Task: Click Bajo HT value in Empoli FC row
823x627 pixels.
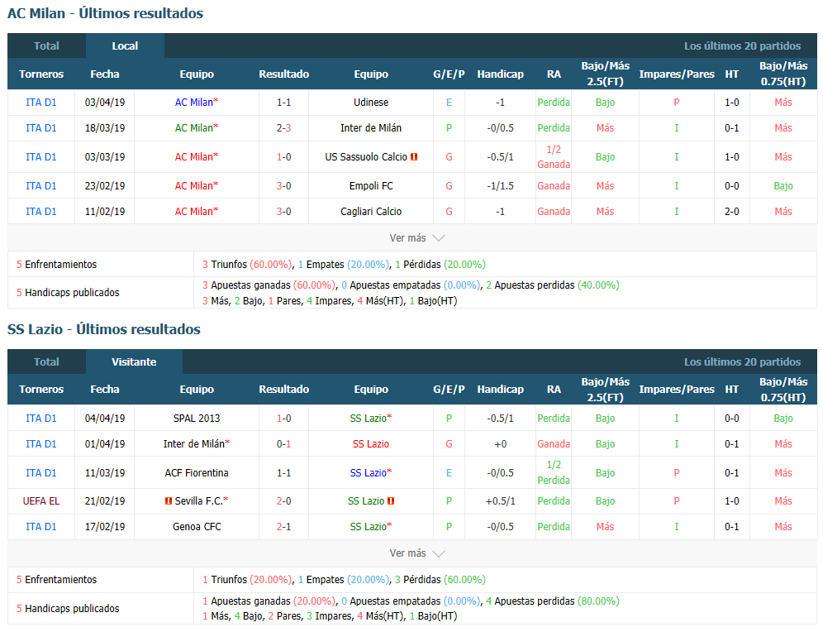Action: click(783, 185)
